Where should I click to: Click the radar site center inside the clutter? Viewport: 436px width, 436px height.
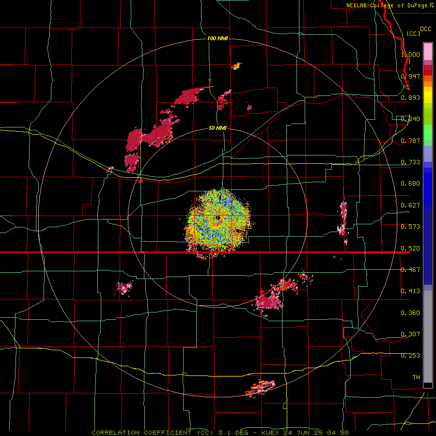click(218, 218)
